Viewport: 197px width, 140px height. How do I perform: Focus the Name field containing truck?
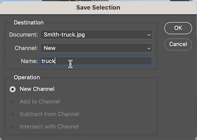click(96, 61)
